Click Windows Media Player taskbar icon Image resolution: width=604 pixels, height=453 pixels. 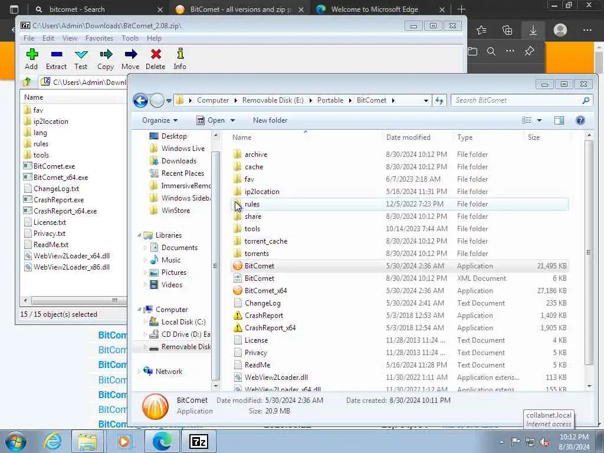[124, 441]
